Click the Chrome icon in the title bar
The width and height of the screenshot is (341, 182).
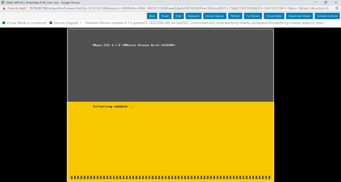[x=3, y=2]
